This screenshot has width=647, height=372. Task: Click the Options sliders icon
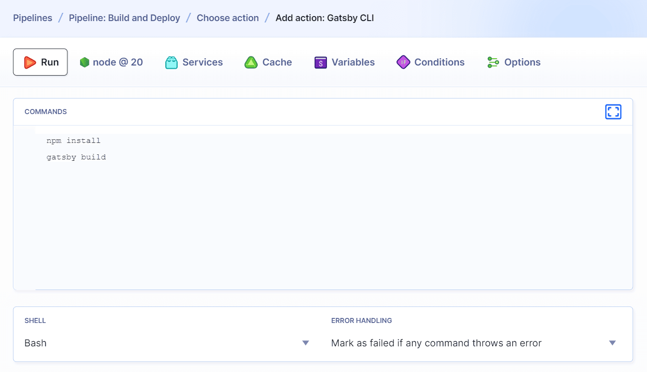493,62
